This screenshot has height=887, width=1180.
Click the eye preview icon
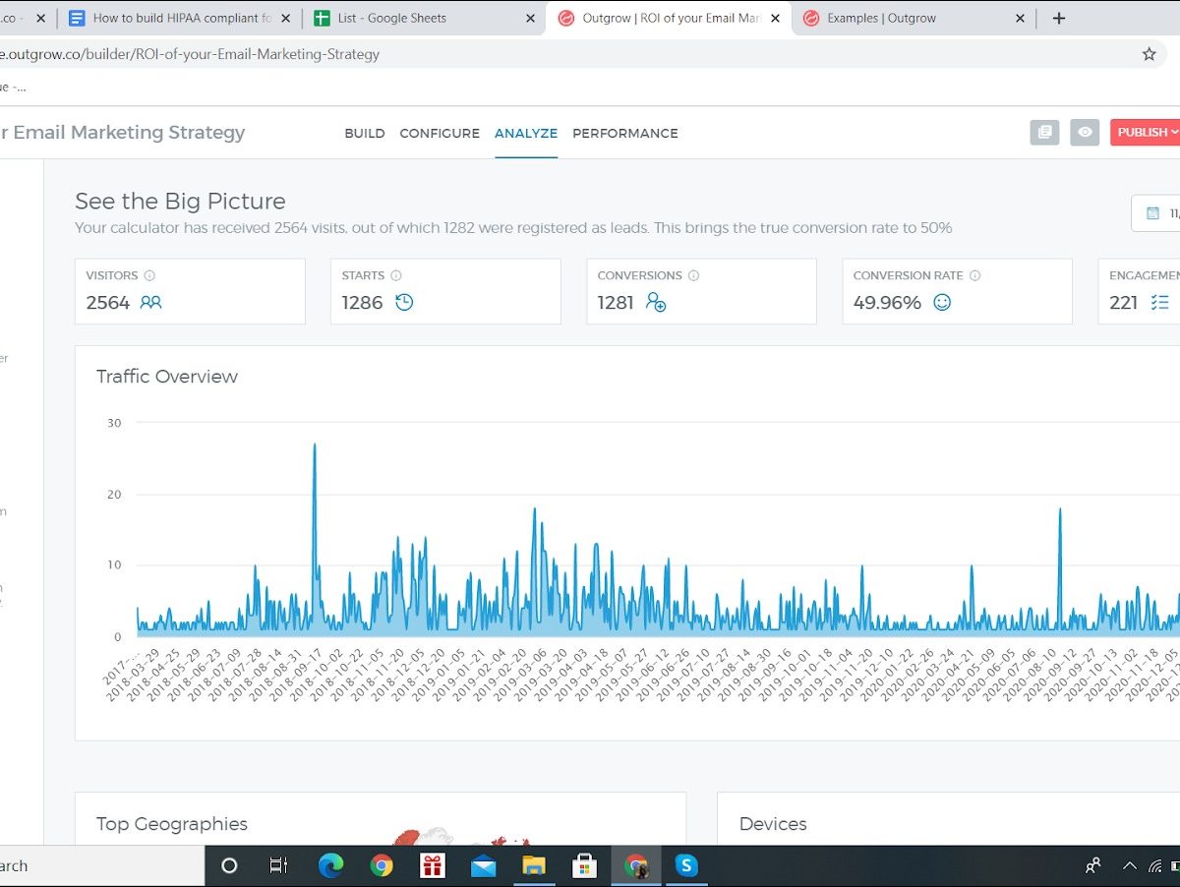coord(1085,133)
